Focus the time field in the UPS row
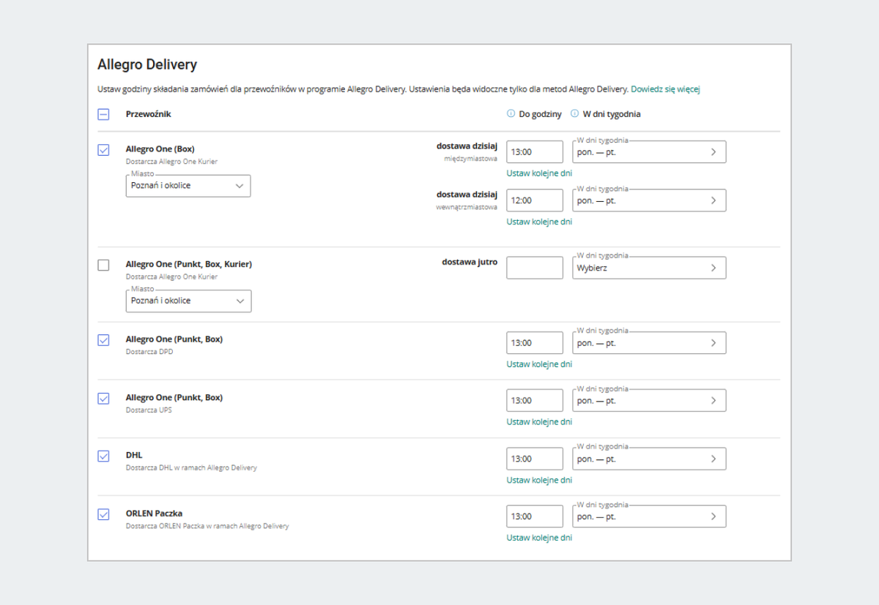The width and height of the screenshot is (879, 605). (535, 401)
